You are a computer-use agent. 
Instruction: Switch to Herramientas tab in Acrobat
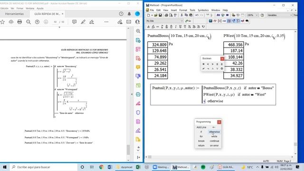[14, 14]
